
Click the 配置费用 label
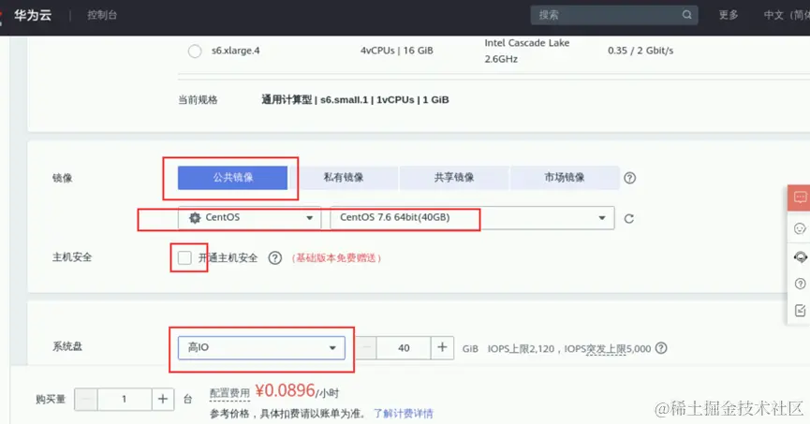coord(229,393)
